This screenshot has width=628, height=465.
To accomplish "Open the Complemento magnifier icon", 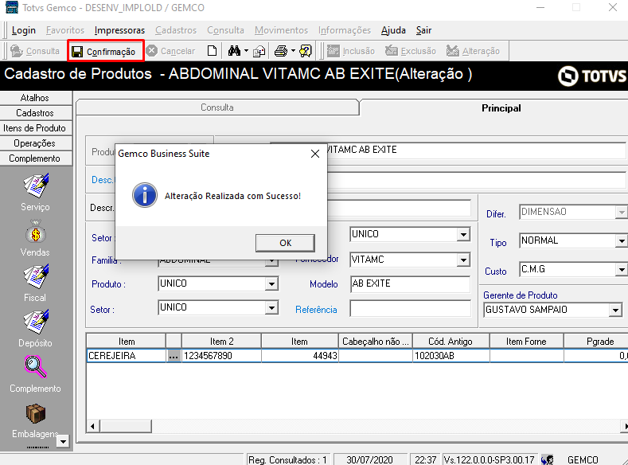I will coord(36,367).
